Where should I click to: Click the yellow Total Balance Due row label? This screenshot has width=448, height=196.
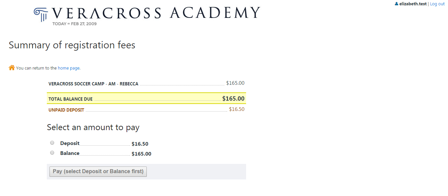coord(70,99)
